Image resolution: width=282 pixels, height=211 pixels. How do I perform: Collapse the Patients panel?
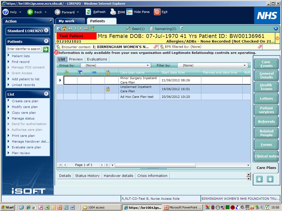click(x=46, y=41)
